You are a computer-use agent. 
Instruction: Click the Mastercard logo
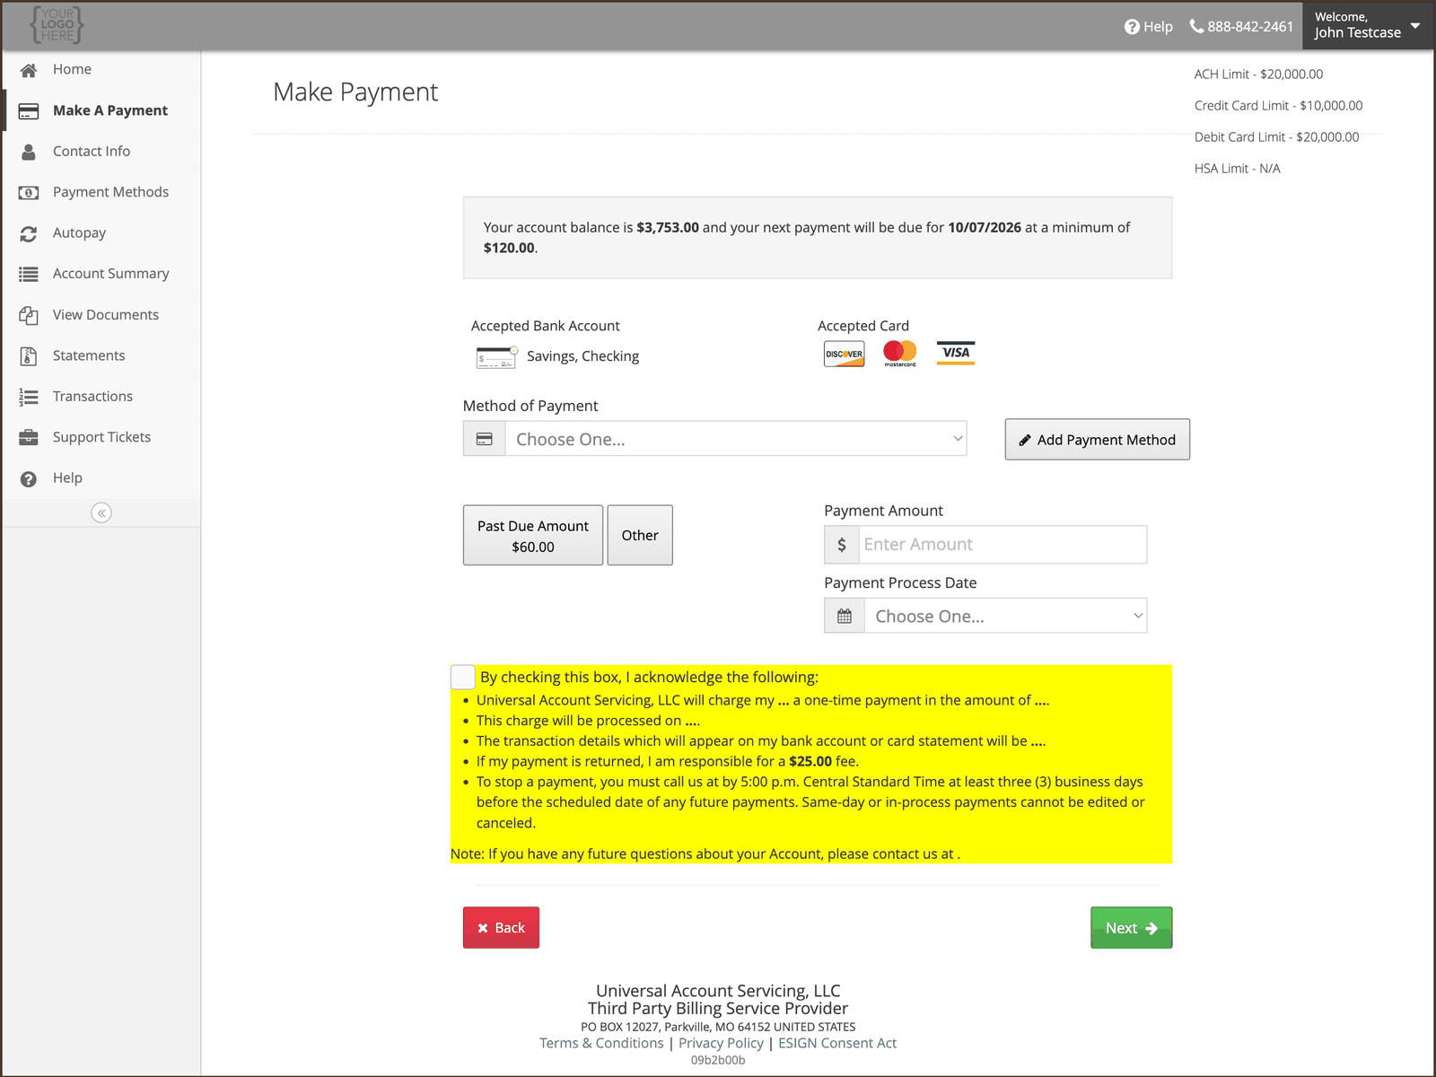[x=900, y=354]
